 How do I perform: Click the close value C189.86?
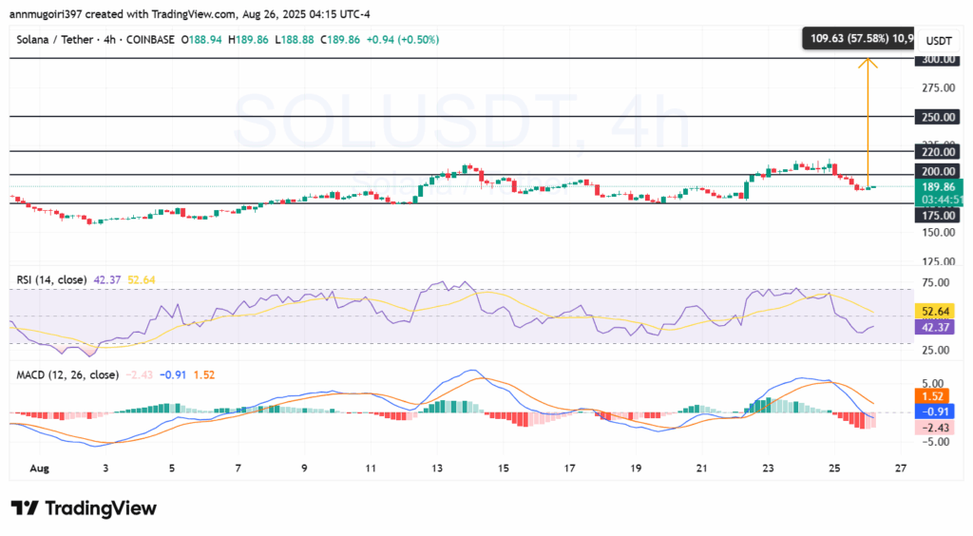coord(340,40)
